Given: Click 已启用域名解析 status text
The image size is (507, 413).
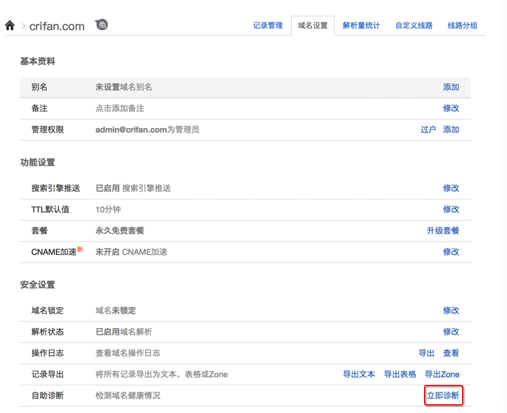Looking at the screenshot, I should pos(124,332).
